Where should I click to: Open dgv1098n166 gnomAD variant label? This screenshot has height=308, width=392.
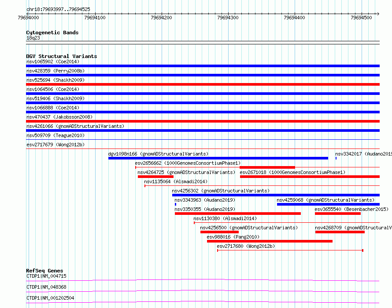[158, 154]
